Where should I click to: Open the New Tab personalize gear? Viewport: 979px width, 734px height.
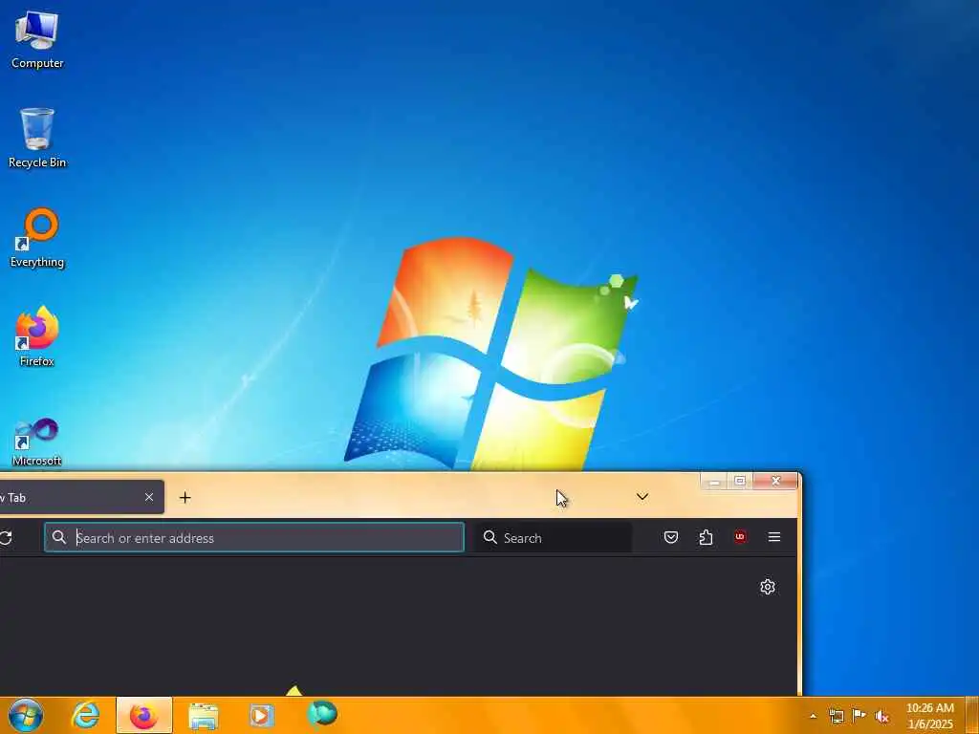(x=768, y=587)
